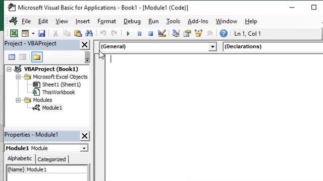Close the Project - VBAProject pane
The height and width of the screenshot is (181, 323).
click(x=84, y=45)
